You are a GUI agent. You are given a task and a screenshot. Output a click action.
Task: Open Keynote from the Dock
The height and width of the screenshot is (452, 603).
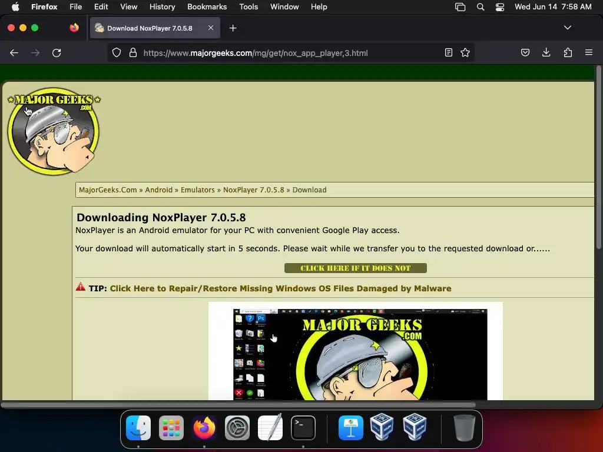click(351, 427)
